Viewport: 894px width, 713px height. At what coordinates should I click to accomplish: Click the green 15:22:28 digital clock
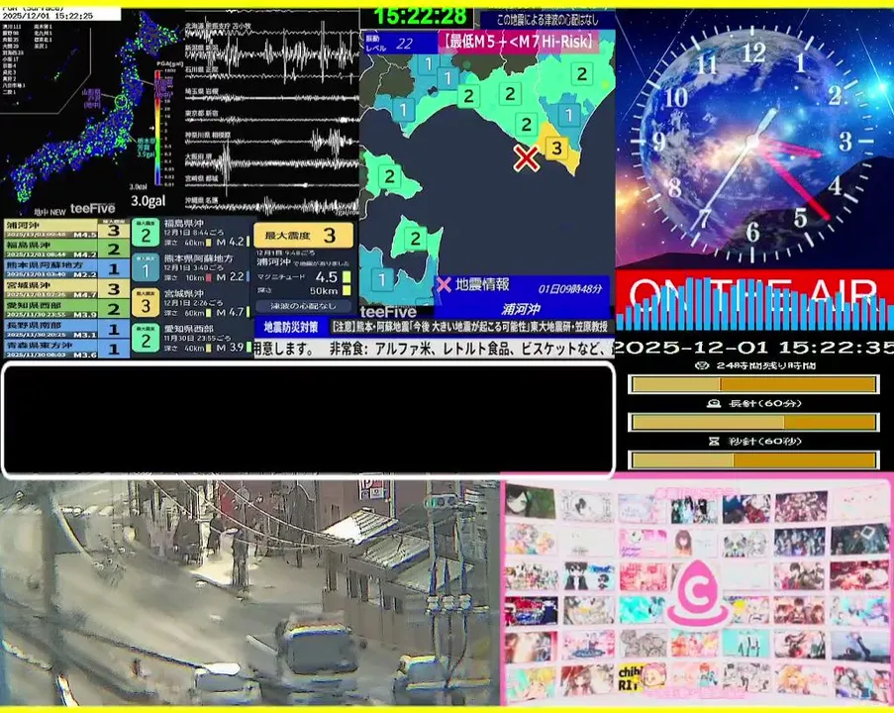click(x=422, y=17)
